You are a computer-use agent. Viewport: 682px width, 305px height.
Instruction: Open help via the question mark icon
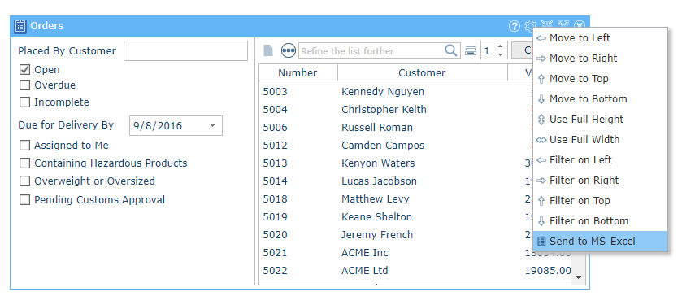point(515,26)
